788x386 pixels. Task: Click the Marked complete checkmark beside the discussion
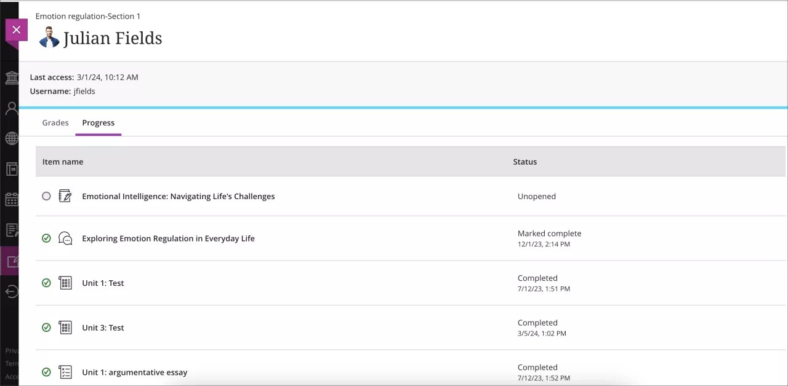click(x=46, y=238)
